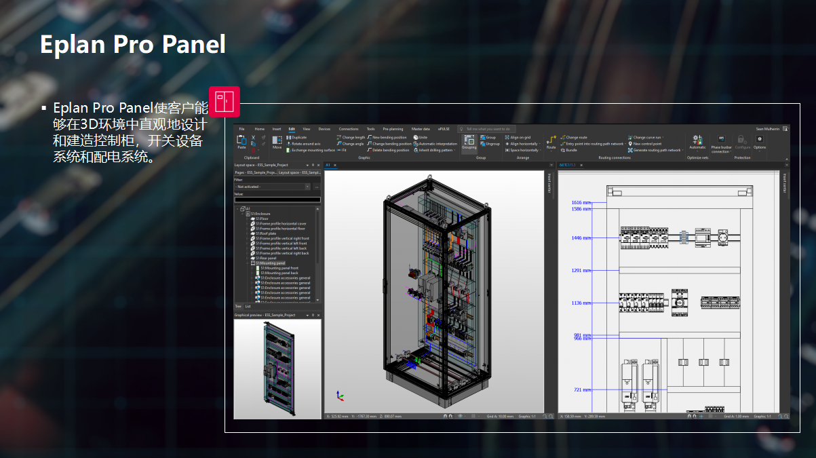
Task: Click Change bending position
Action: (389, 144)
